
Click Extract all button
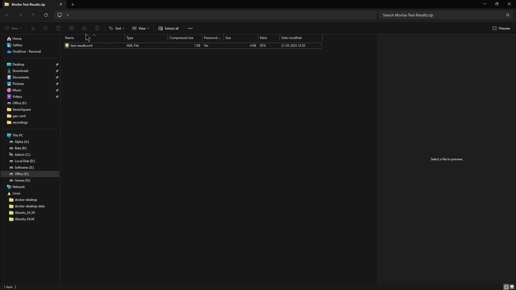pos(169,28)
